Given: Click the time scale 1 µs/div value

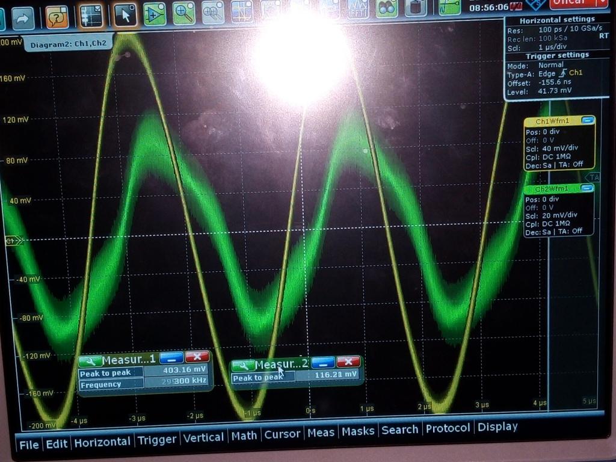Looking at the screenshot, I should point(552,47).
